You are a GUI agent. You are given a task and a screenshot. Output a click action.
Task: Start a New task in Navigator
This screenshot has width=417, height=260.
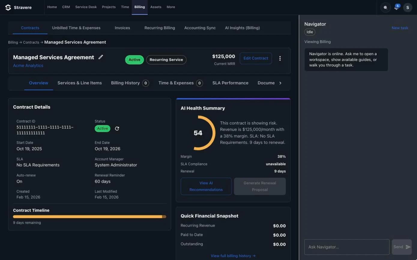click(x=400, y=28)
